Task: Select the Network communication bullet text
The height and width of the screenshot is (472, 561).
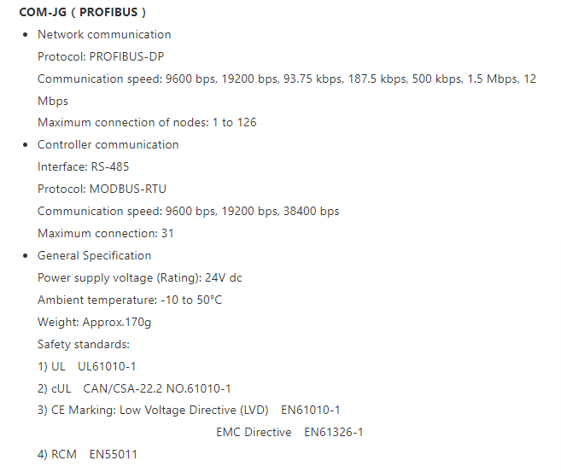Action: pos(104,34)
